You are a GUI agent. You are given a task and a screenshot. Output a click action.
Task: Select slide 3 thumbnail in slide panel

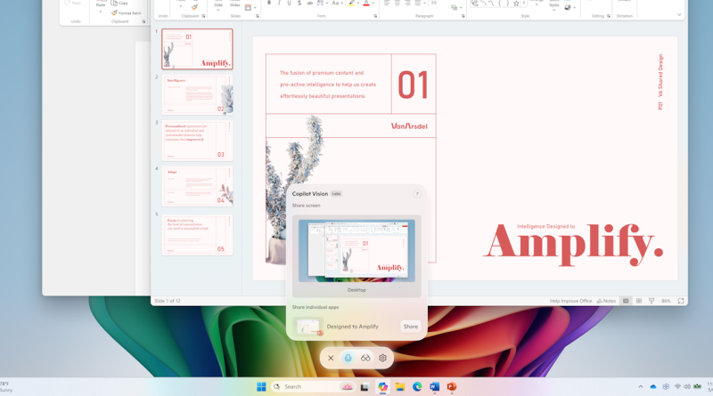click(x=197, y=141)
